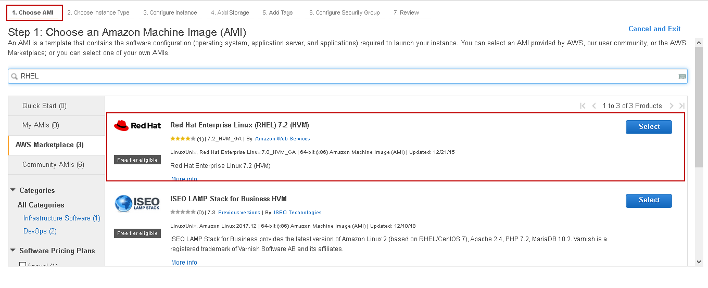The height and width of the screenshot is (288, 708).
Task: Click Cancel and Exit link
Action: click(654, 29)
